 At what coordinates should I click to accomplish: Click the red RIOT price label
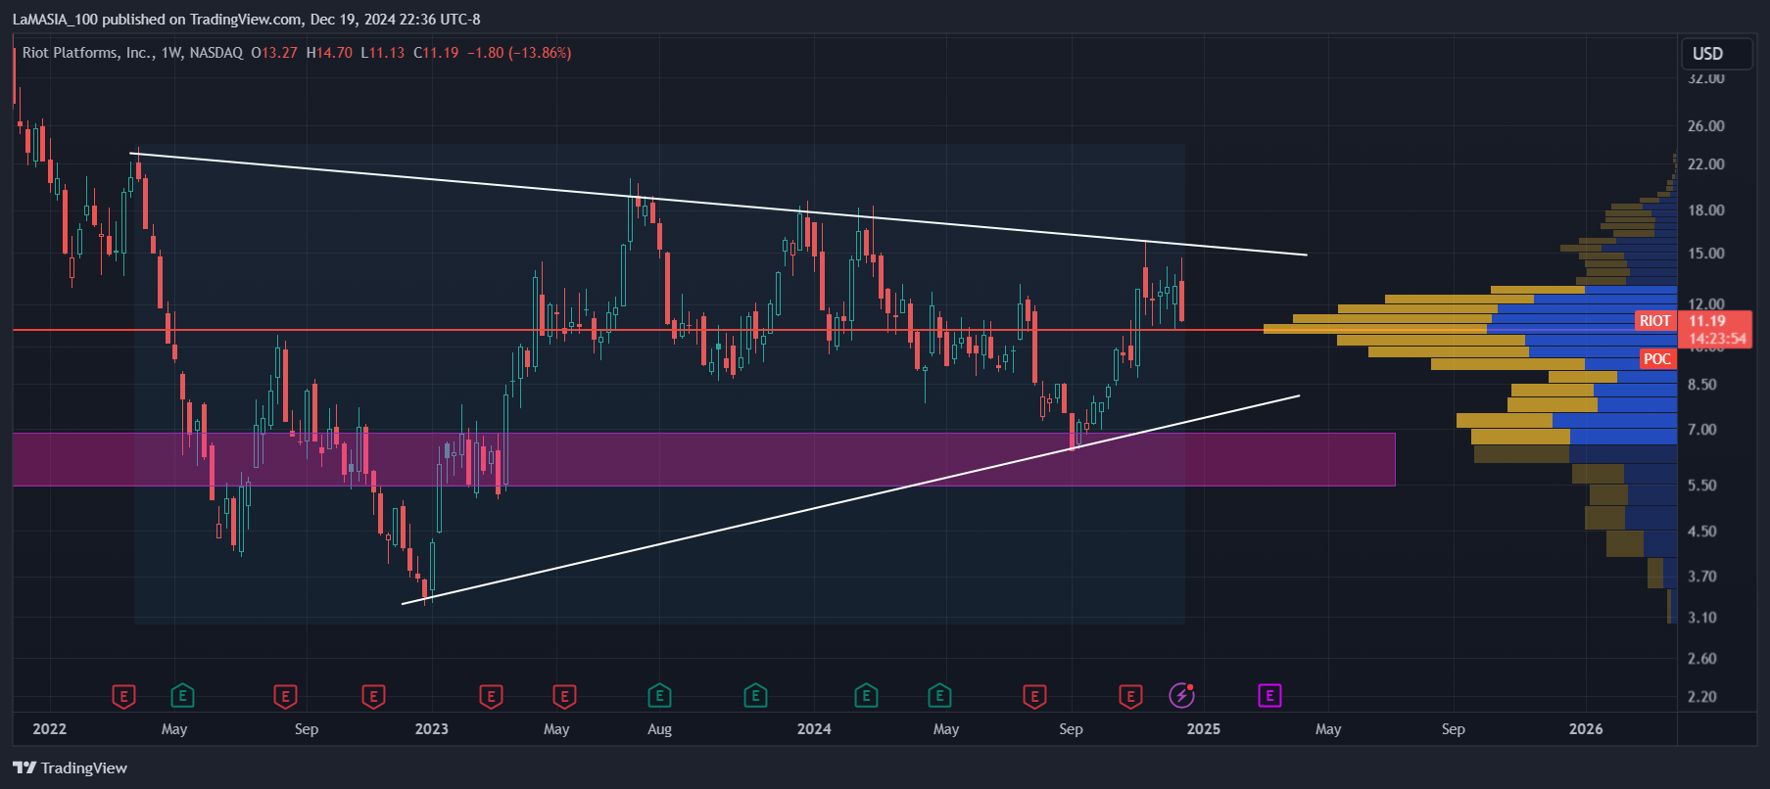[1654, 321]
